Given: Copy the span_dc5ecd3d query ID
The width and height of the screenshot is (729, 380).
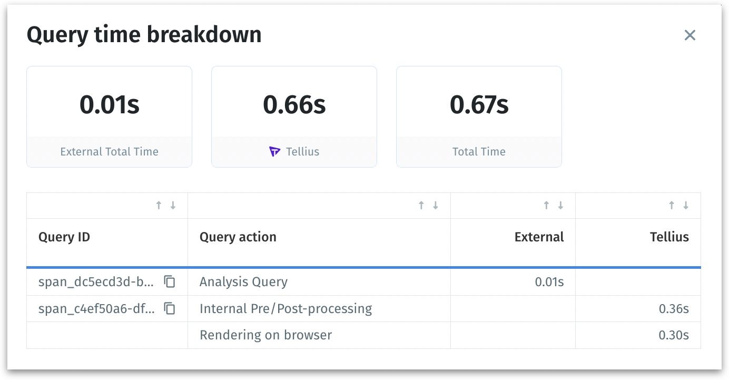Looking at the screenshot, I should click(170, 282).
